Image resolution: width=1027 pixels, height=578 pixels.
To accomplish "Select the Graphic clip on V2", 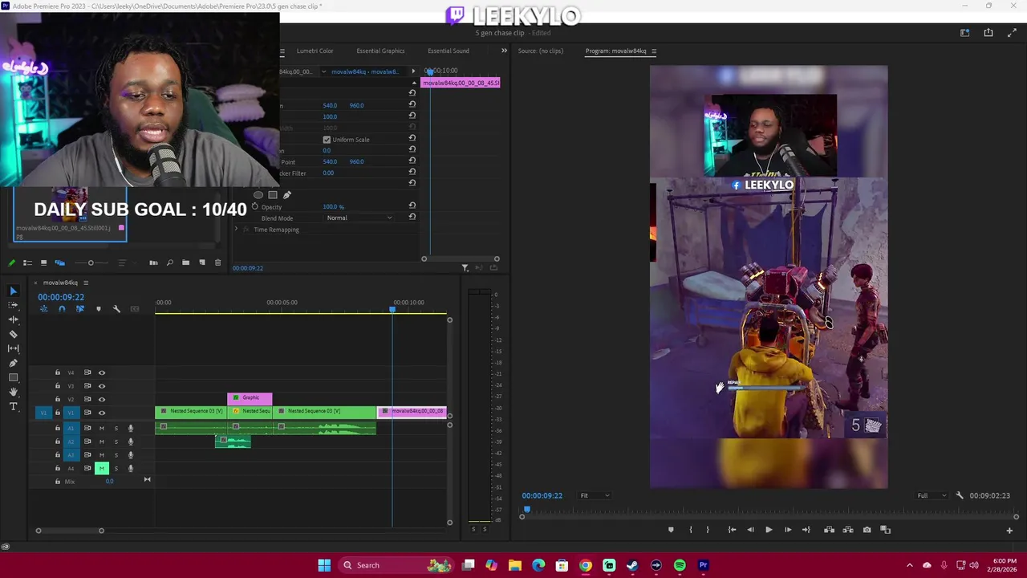I will [250, 398].
